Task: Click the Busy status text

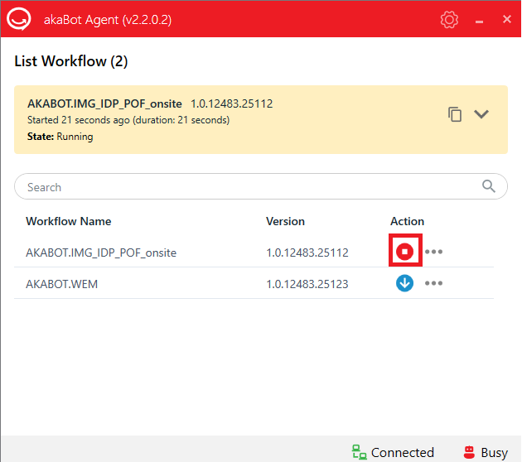Action: pyautogui.click(x=495, y=453)
